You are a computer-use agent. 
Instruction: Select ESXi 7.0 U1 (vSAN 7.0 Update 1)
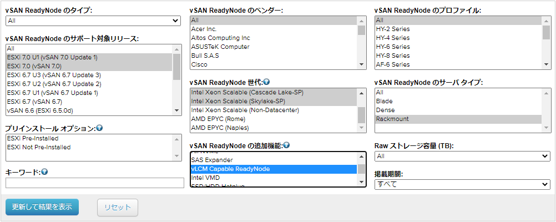[x=89, y=58]
